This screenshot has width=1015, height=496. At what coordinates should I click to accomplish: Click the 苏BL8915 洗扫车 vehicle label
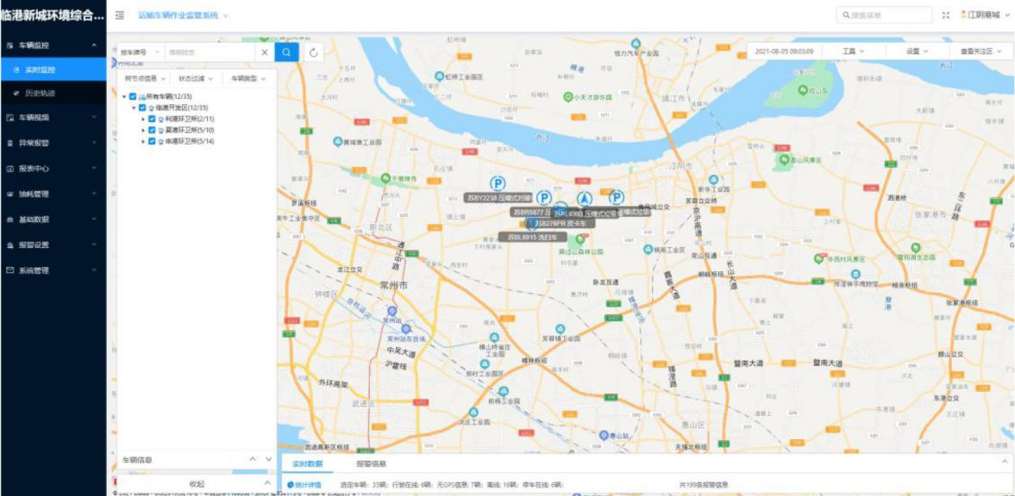(535, 237)
